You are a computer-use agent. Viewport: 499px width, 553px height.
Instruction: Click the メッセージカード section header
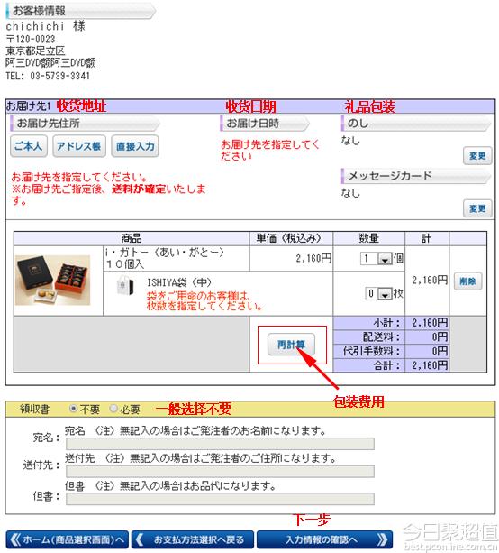point(415,176)
